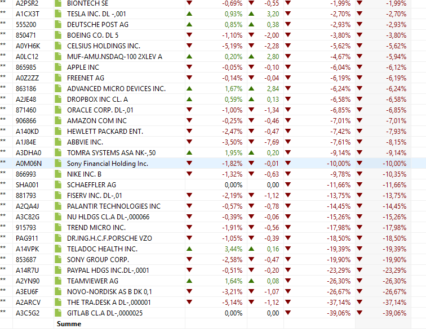Click the green document icon for TESLA INC.

click(x=58, y=14)
